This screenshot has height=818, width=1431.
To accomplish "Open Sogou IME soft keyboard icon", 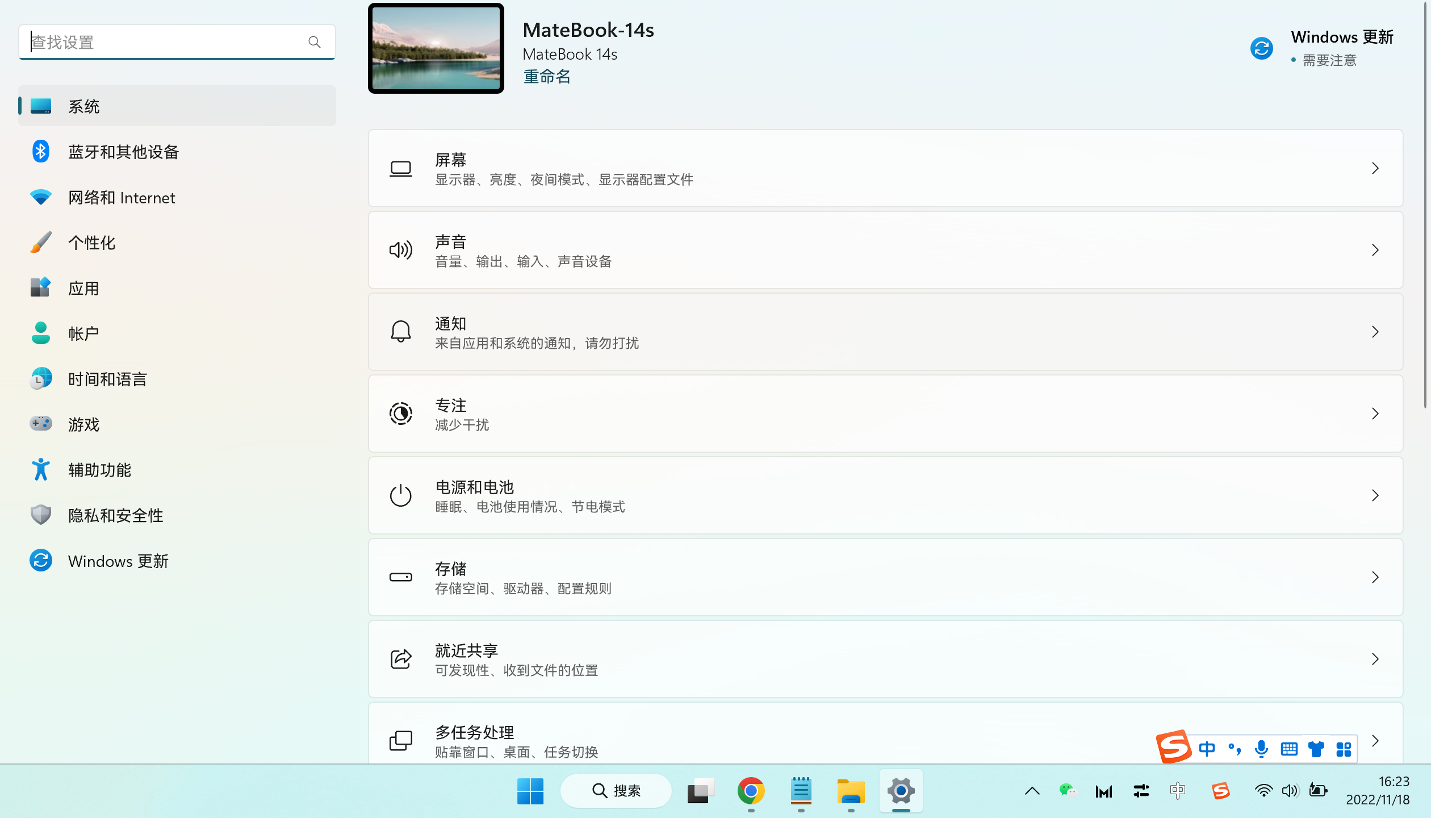I will pos(1288,749).
